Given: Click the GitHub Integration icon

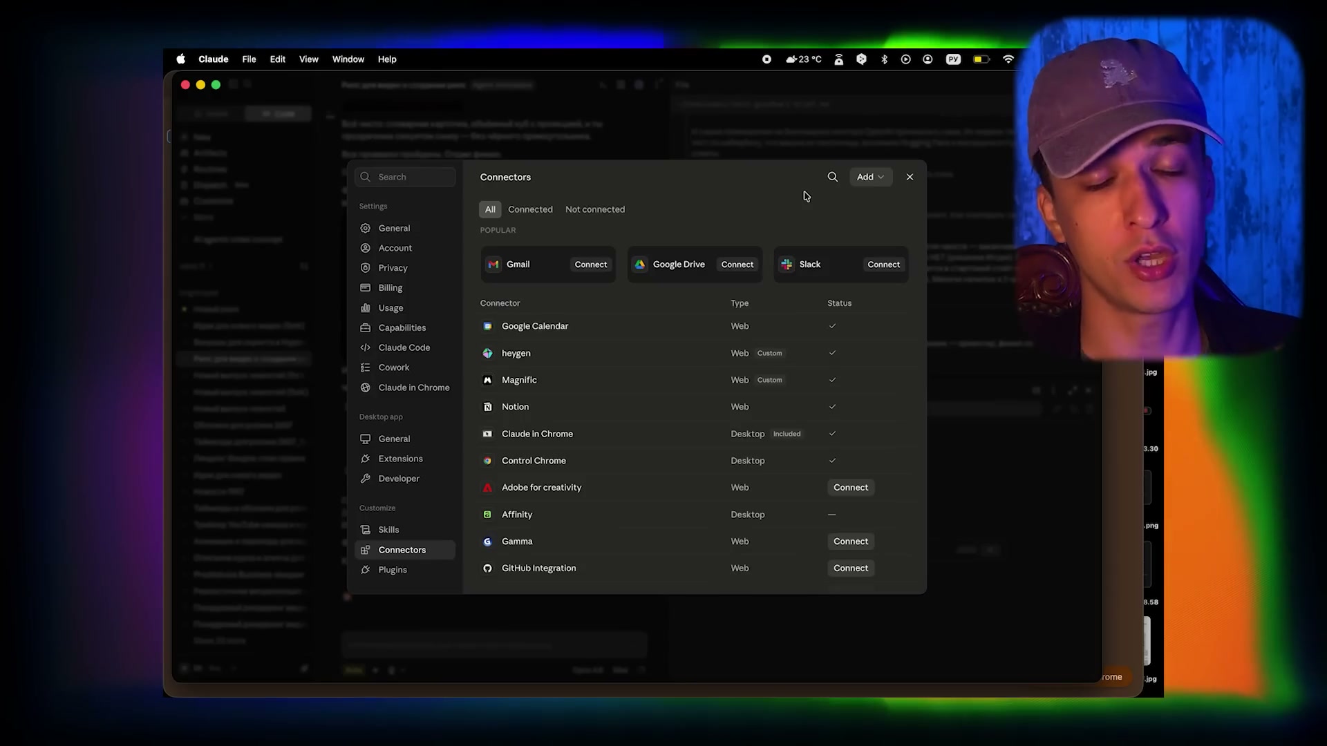Looking at the screenshot, I should [487, 568].
